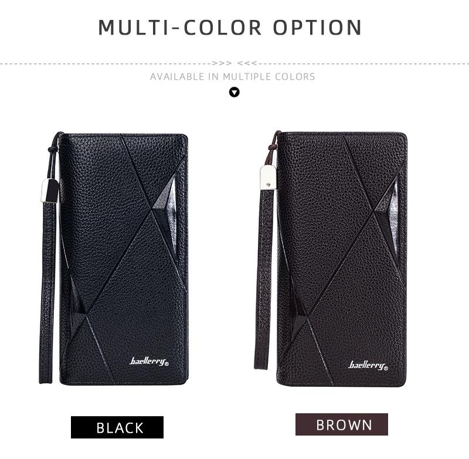Select the BROWN color label
Image resolution: width=469 pixels, height=459 pixels.
[x=342, y=424]
